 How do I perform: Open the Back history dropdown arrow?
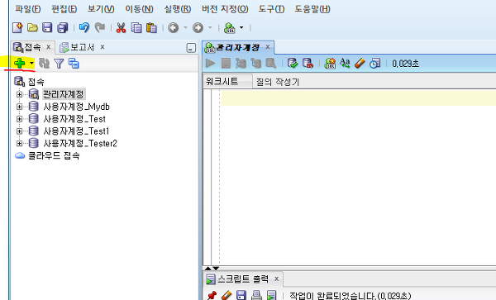[185, 28]
